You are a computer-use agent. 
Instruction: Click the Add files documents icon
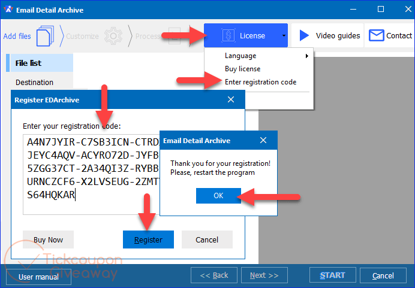point(45,36)
